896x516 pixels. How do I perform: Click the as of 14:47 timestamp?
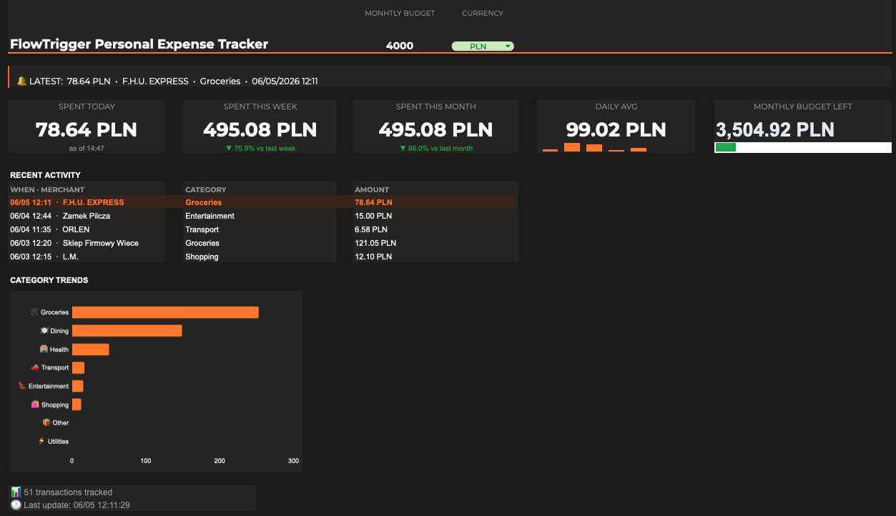87,149
